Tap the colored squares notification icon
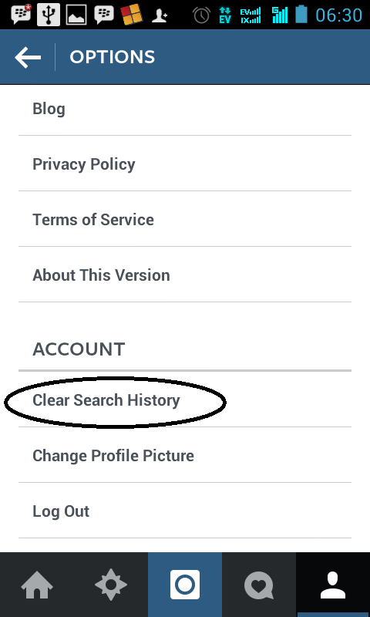The height and width of the screenshot is (617, 370). pos(131,15)
